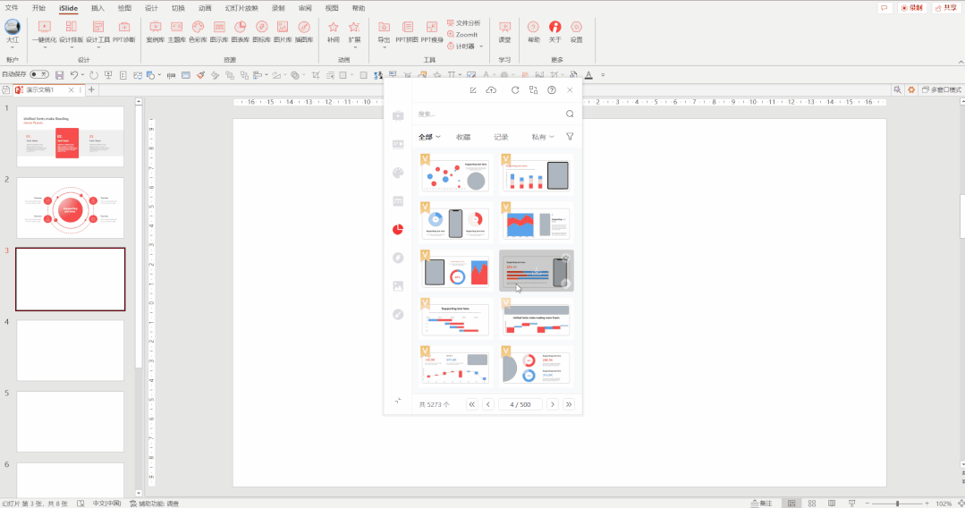This screenshot has height=508, width=965.
Task: Adjust the zoom slider in status bar
Action: point(897,504)
